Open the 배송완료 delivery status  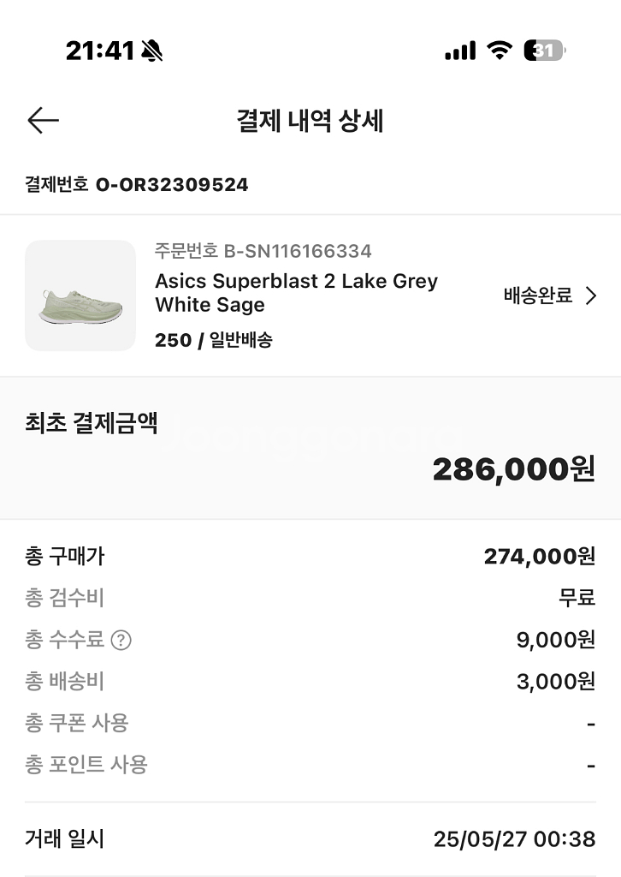[538, 296]
